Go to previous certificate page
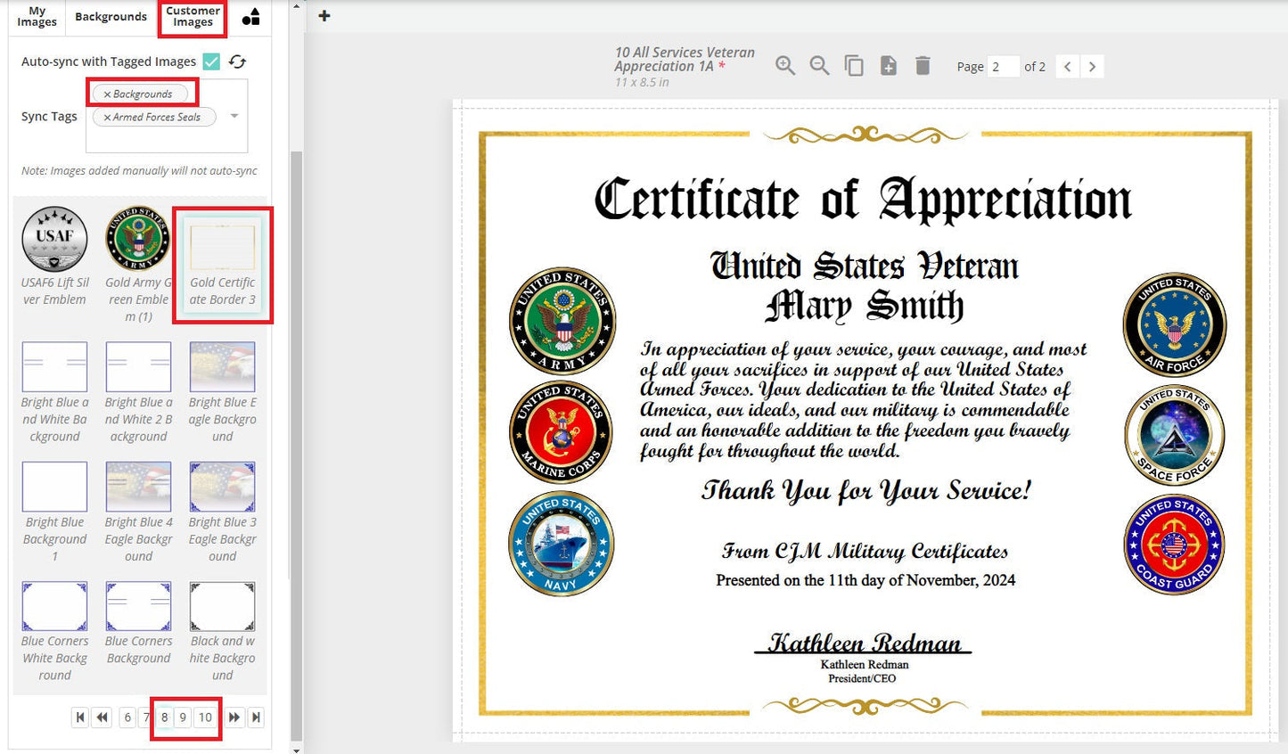 pos(1068,67)
